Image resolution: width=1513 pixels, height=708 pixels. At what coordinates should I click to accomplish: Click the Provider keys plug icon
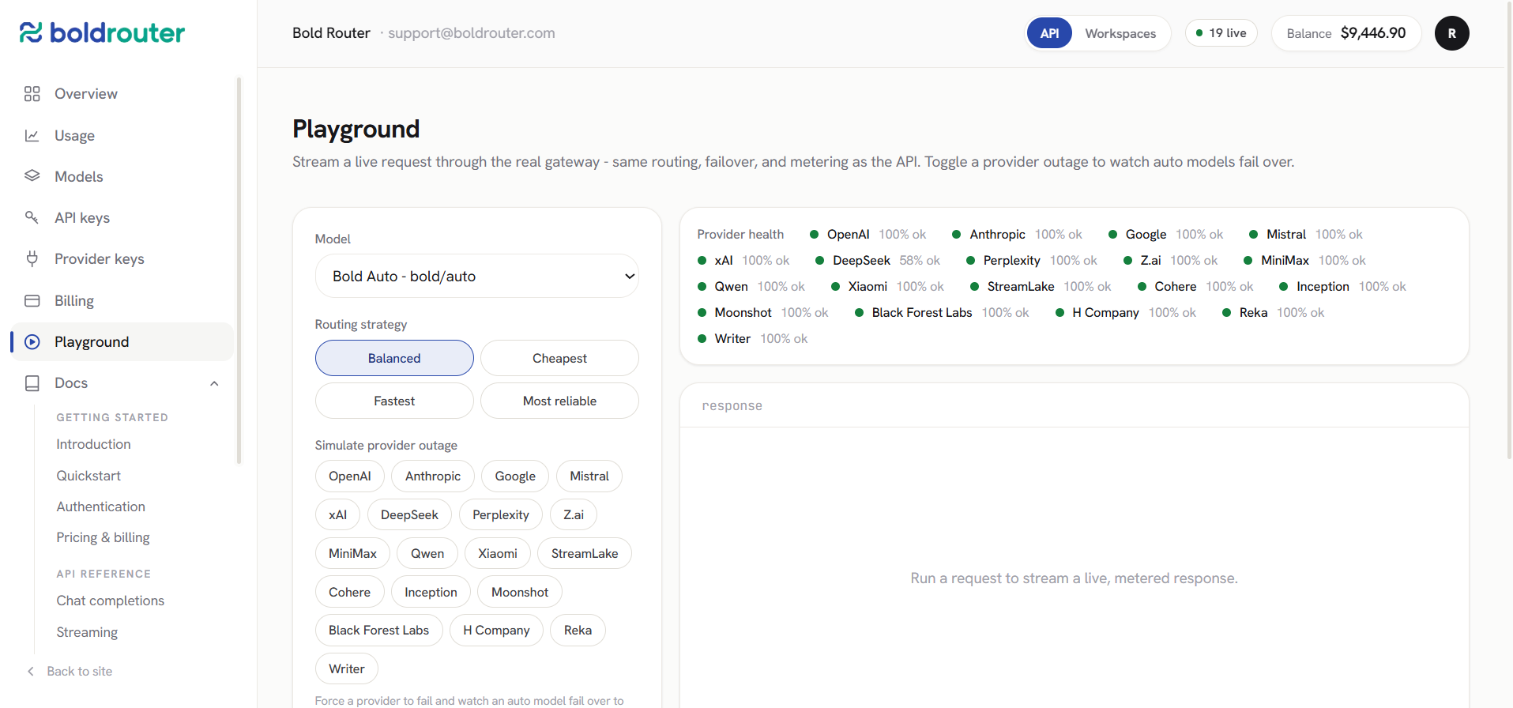pos(32,259)
